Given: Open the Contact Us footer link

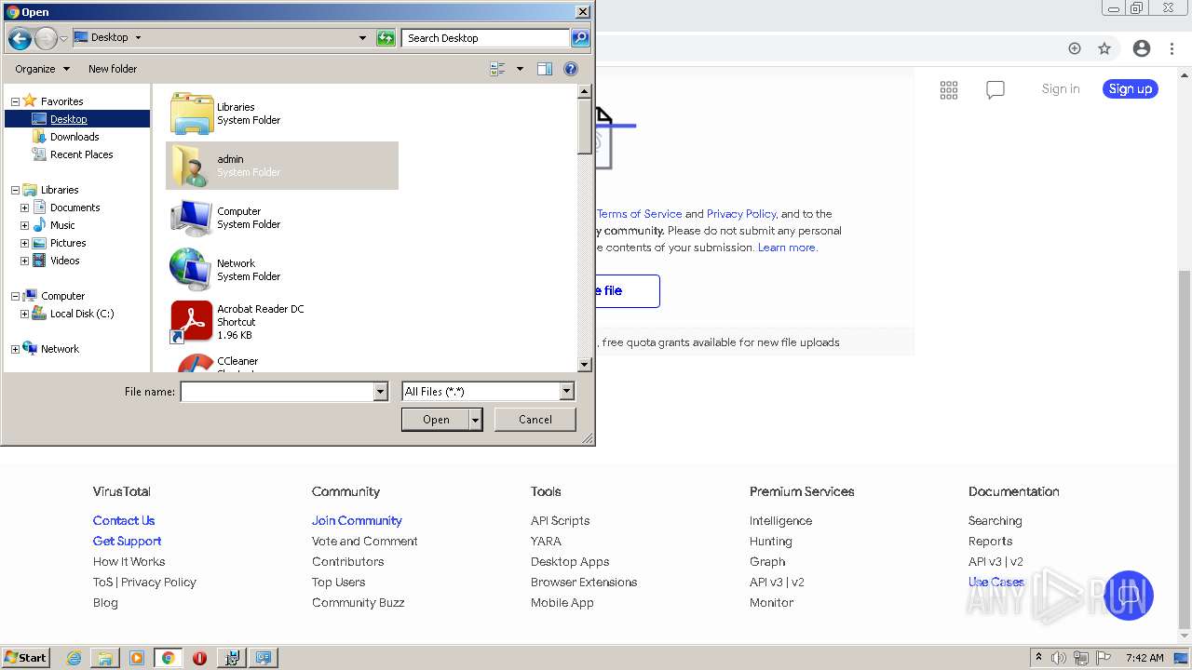Looking at the screenshot, I should [x=124, y=521].
